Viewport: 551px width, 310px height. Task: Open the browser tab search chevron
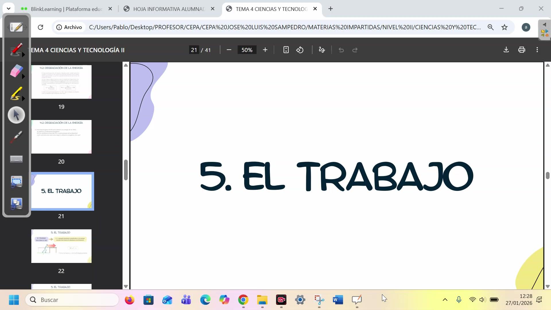[9, 9]
